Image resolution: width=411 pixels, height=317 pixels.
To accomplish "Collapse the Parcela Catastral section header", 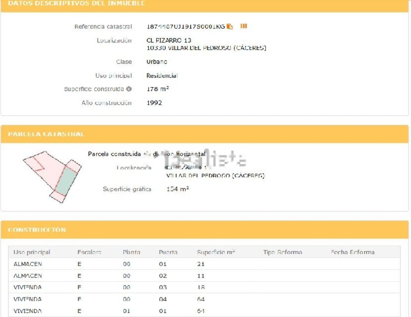I will click(46, 134).
